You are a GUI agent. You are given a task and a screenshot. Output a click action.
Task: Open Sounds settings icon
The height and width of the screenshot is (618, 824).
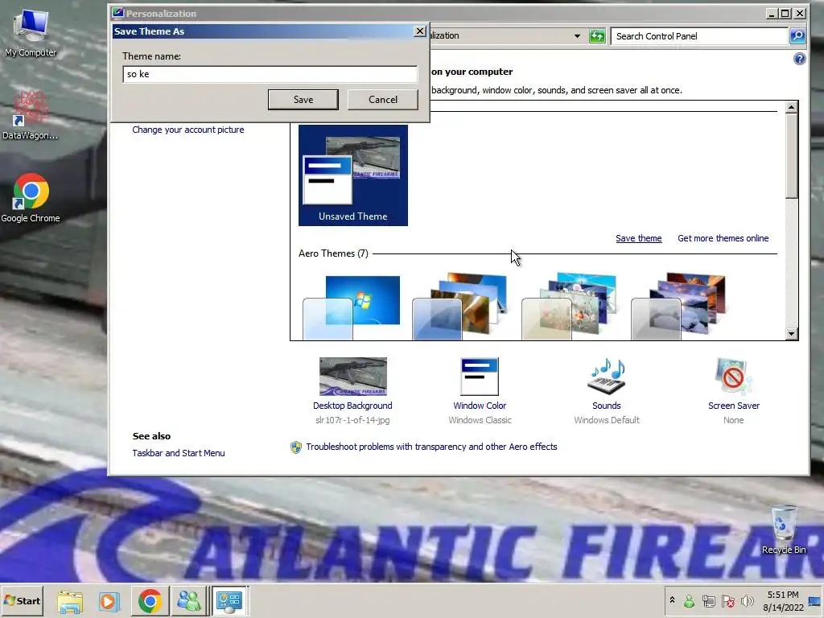tap(607, 377)
